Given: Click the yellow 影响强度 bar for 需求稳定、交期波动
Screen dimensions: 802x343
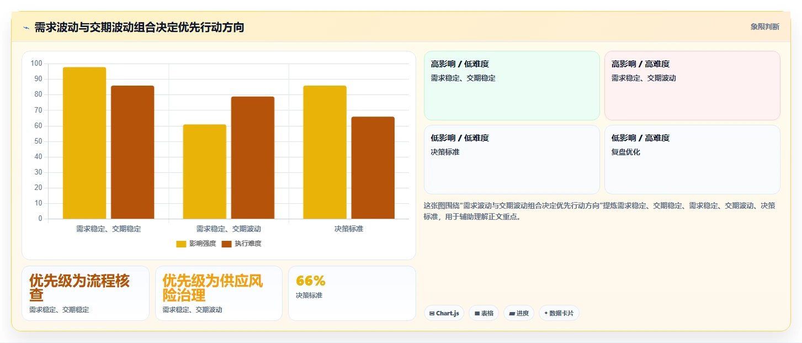Looking at the screenshot, I should click(x=205, y=172).
